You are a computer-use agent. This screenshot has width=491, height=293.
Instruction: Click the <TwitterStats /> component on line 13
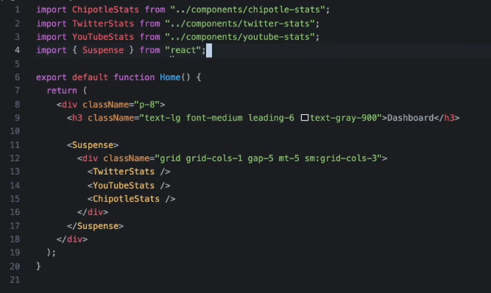pos(129,172)
